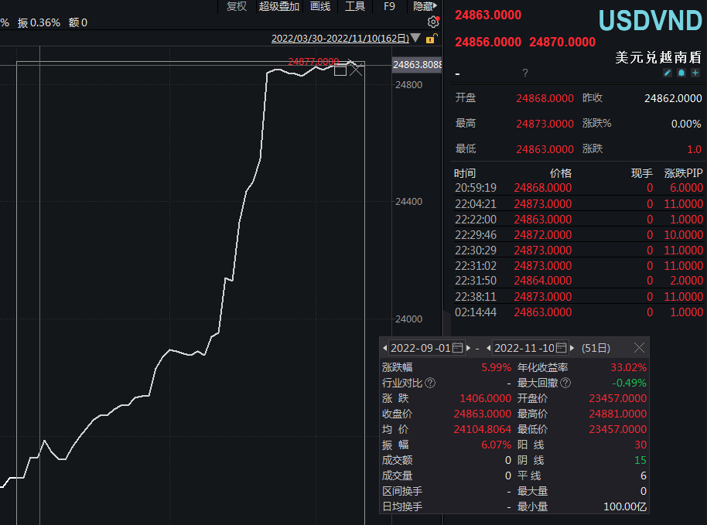Click the bell alert icon
Viewport: 707px width, 525px height.
(x=681, y=73)
